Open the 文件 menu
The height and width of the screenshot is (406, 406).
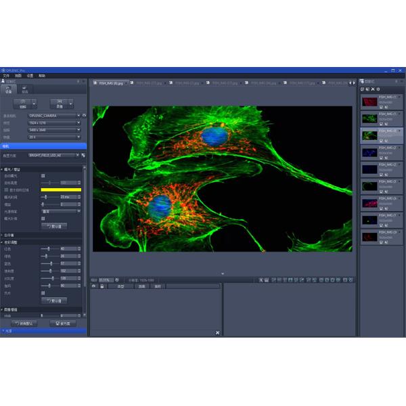6,76
